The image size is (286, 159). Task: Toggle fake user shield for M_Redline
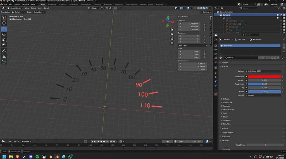coord(272,58)
